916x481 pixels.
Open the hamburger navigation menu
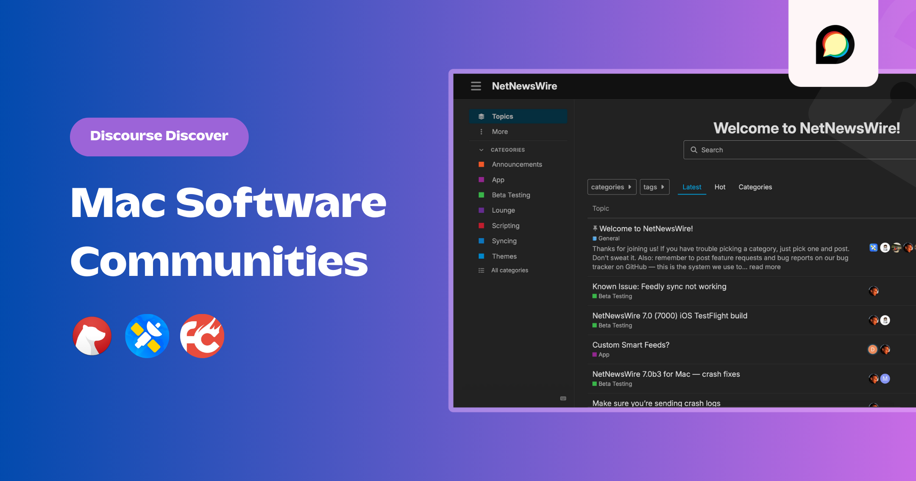[476, 86]
